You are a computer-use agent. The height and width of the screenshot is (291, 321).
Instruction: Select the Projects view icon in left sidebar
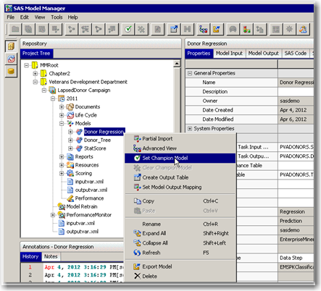click(11, 46)
